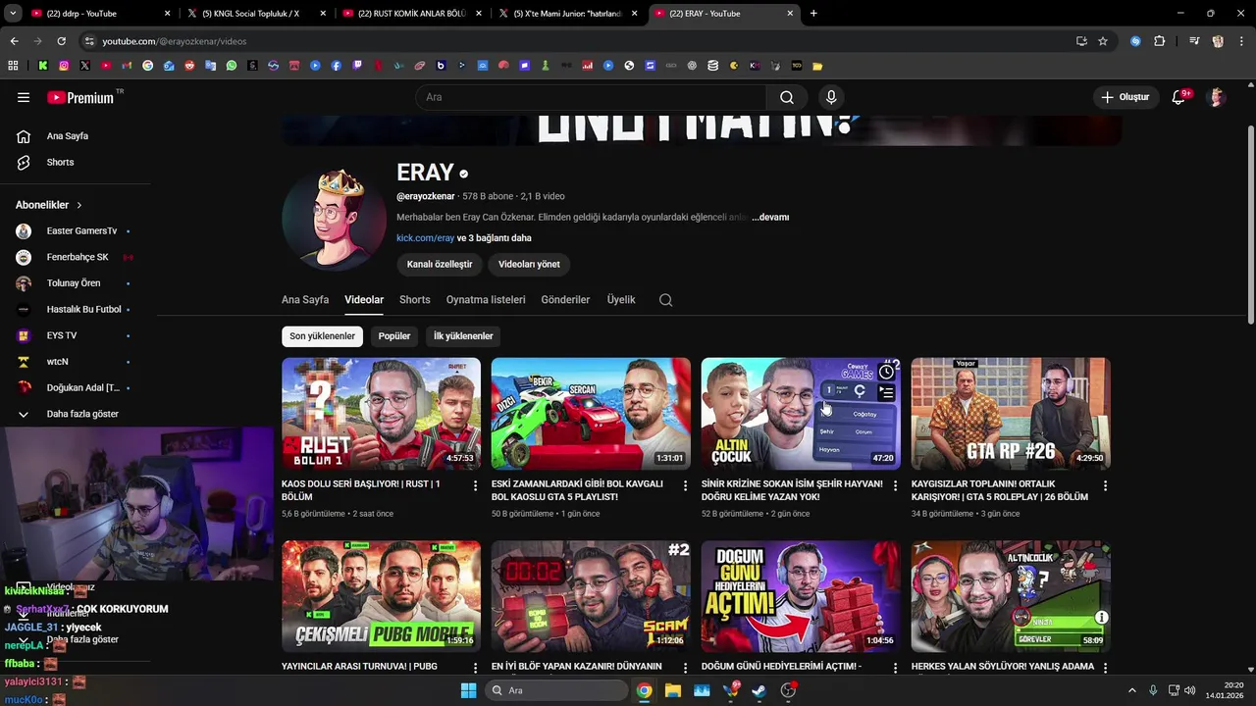Viewport: 1256px width, 706px height.
Task: Open the Instagram bookmark
Action: click(x=64, y=66)
